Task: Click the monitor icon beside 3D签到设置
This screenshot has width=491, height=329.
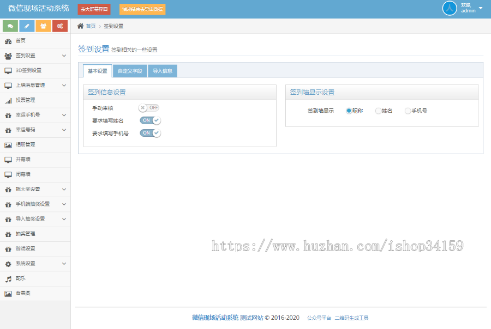Action: point(8,71)
